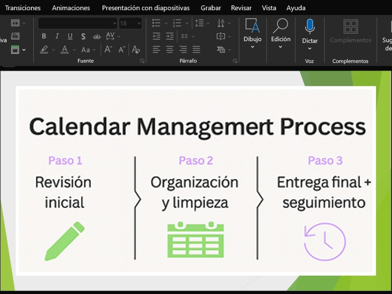The height and width of the screenshot is (294, 392).
Task: Apply text highlight color
Action: (44, 49)
